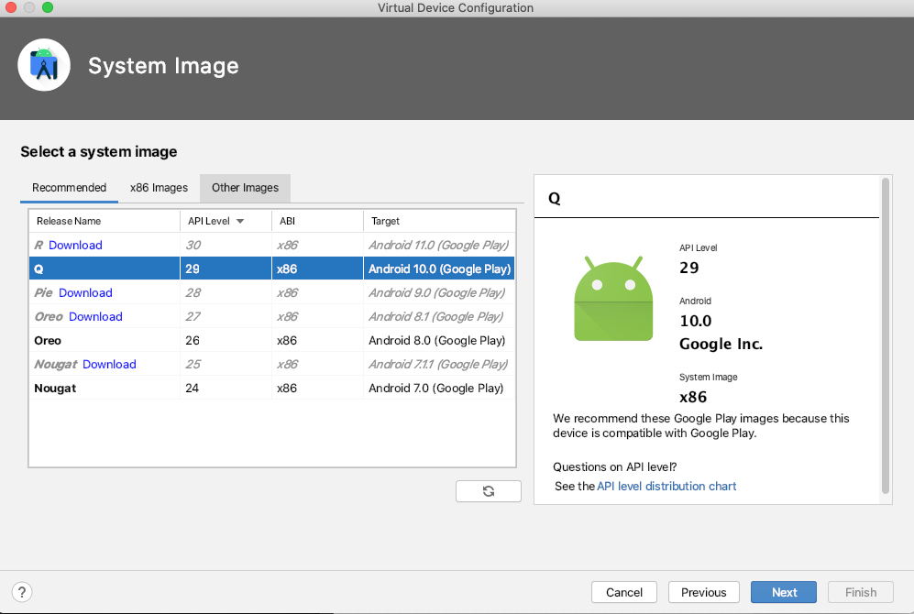
Task: Cancel the virtual device configuration
Action: click(x=624, y=592)
